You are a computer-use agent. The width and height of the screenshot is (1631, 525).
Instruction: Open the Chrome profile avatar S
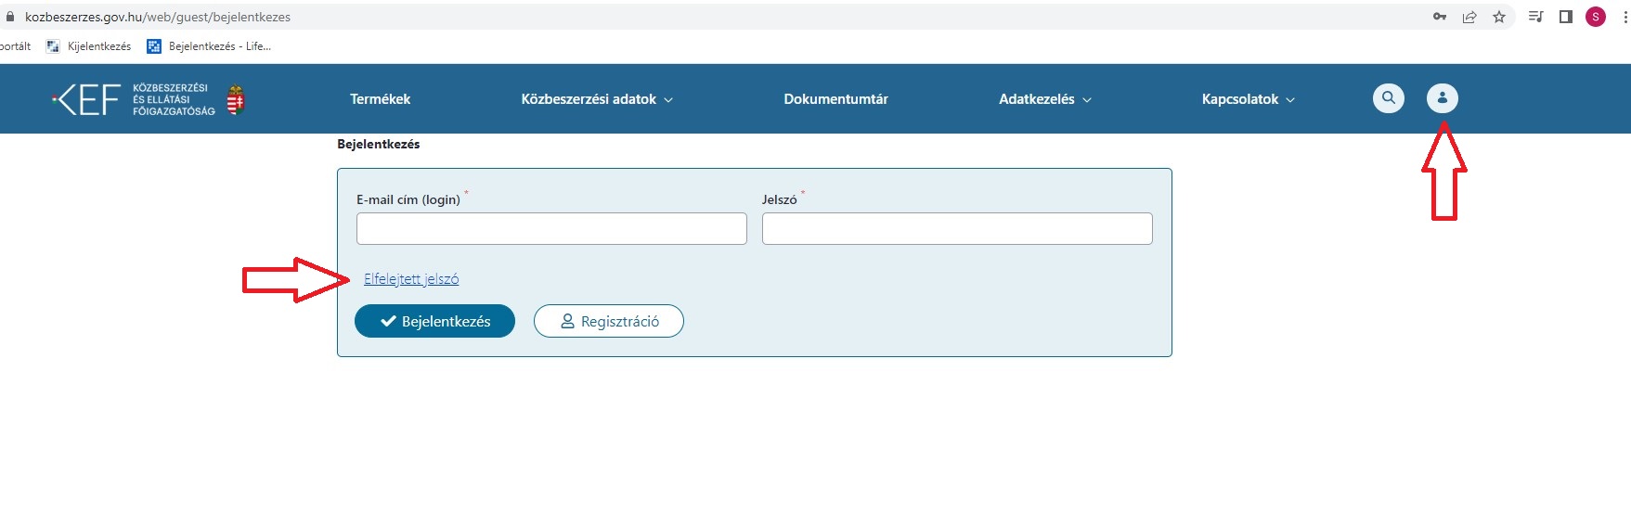coord(1596,17)
